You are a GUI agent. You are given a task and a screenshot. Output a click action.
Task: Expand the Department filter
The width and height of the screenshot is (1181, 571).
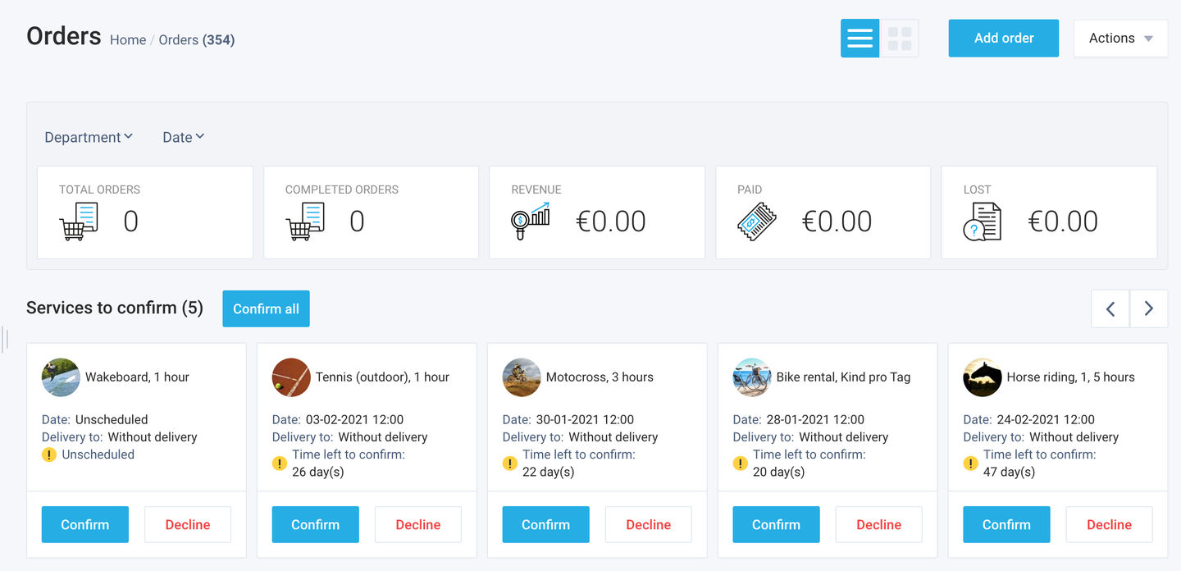coord(89,137)
